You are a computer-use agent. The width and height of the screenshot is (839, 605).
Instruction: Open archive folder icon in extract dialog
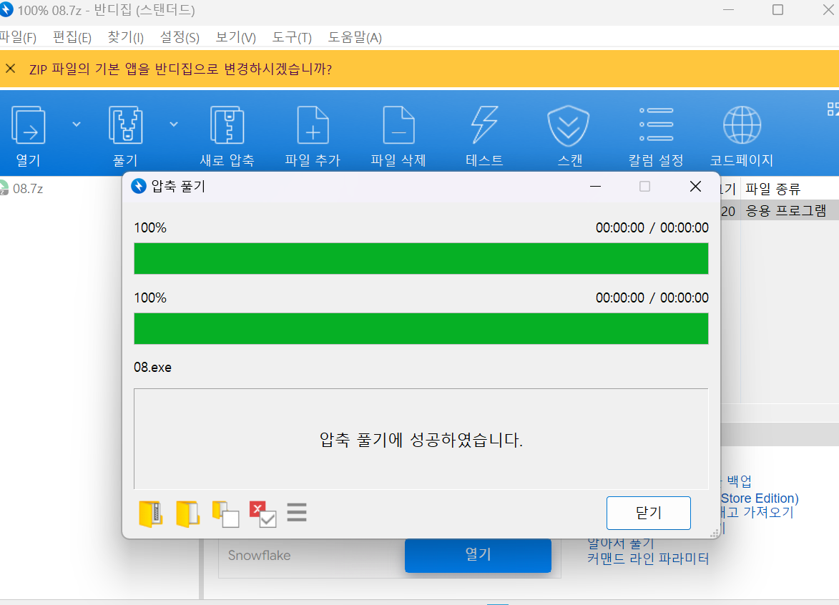pyautogui.click(x=150, y=514)
